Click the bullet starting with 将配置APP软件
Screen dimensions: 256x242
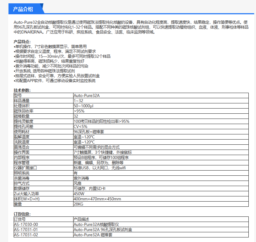point(55,81)
